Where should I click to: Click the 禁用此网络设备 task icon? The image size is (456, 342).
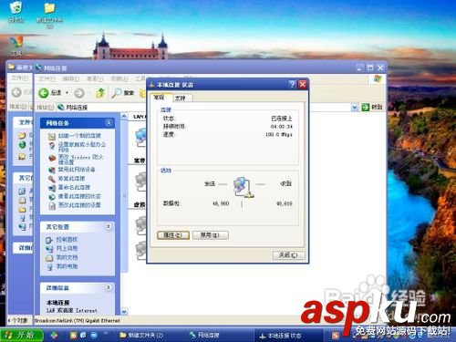(x=52, y=170)
